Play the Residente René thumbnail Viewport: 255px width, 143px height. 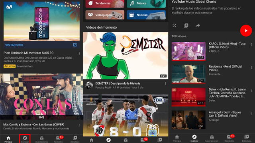(x=188, y=74)
